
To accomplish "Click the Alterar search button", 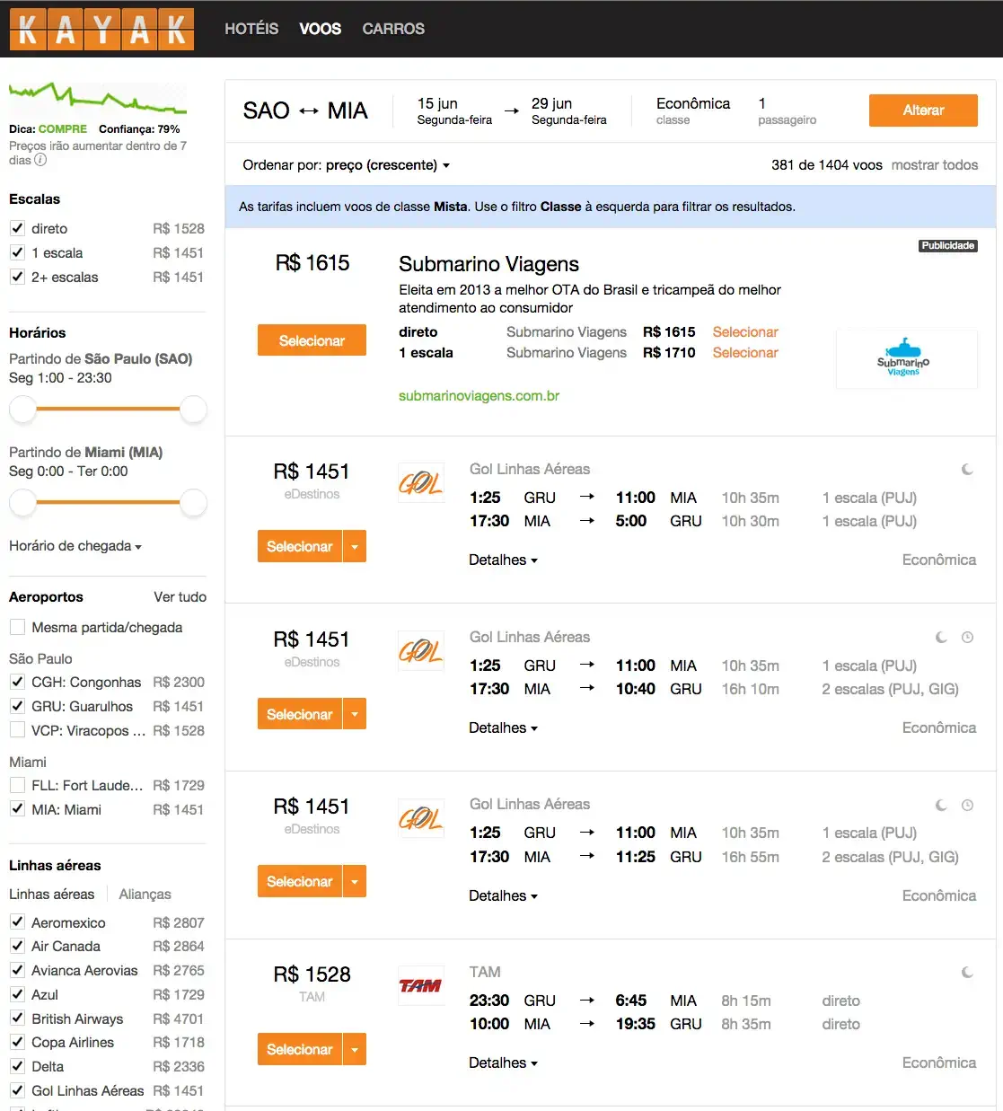I will click(x=923, y=110).
